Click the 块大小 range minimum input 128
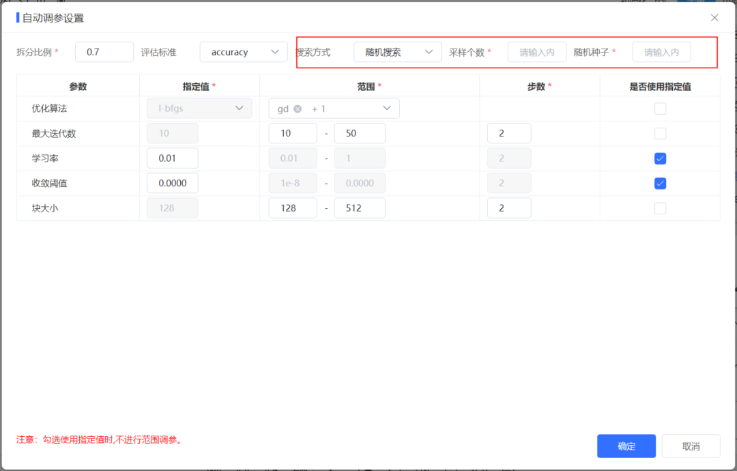The image size is (737, 471). coord(293,208)
